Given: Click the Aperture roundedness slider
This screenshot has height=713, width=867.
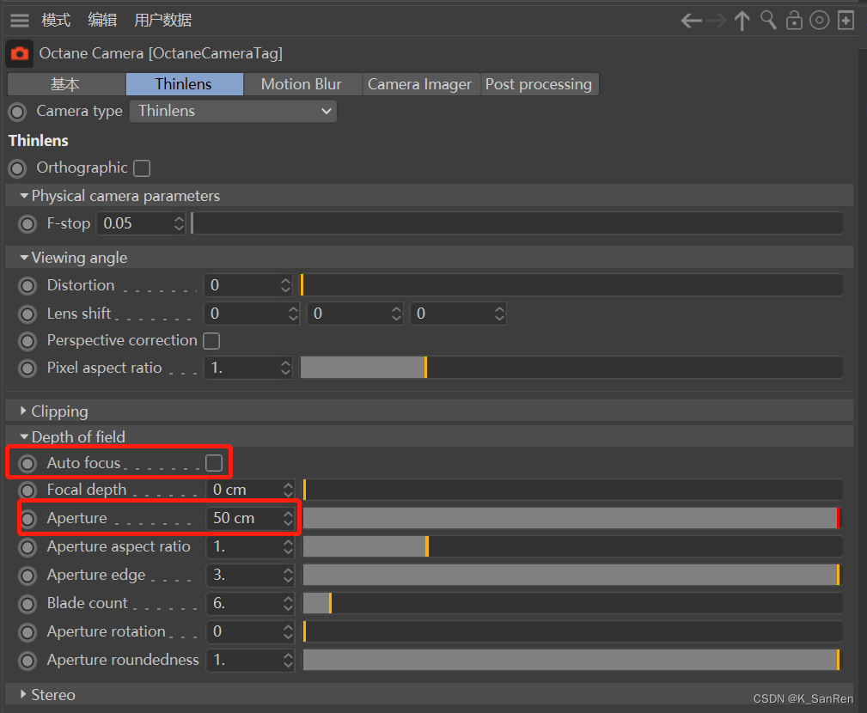Looking at the screenshot, I should (573, 661).
